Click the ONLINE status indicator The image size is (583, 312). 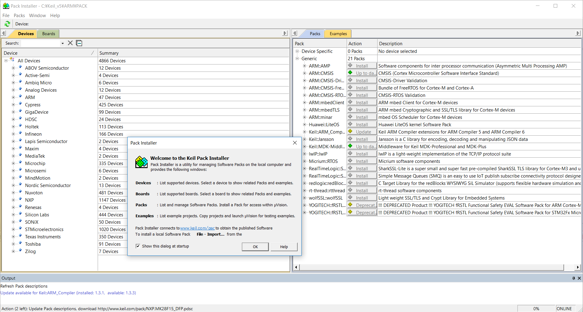[564, 308]
